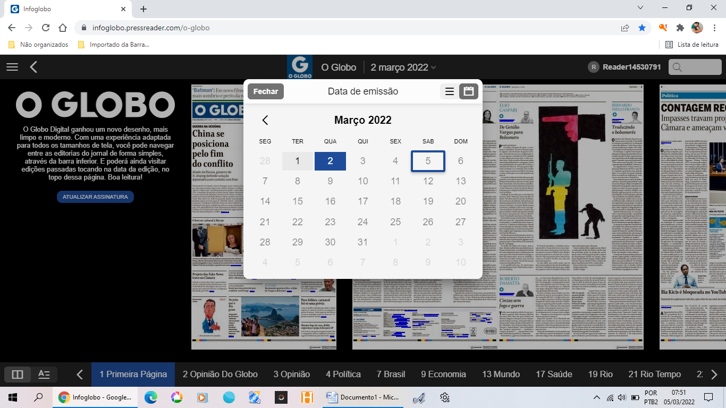Switch to list view in date picker
The width and height of the screenshot is (726, 408).
pyautogui.click(x=449, y=91)
